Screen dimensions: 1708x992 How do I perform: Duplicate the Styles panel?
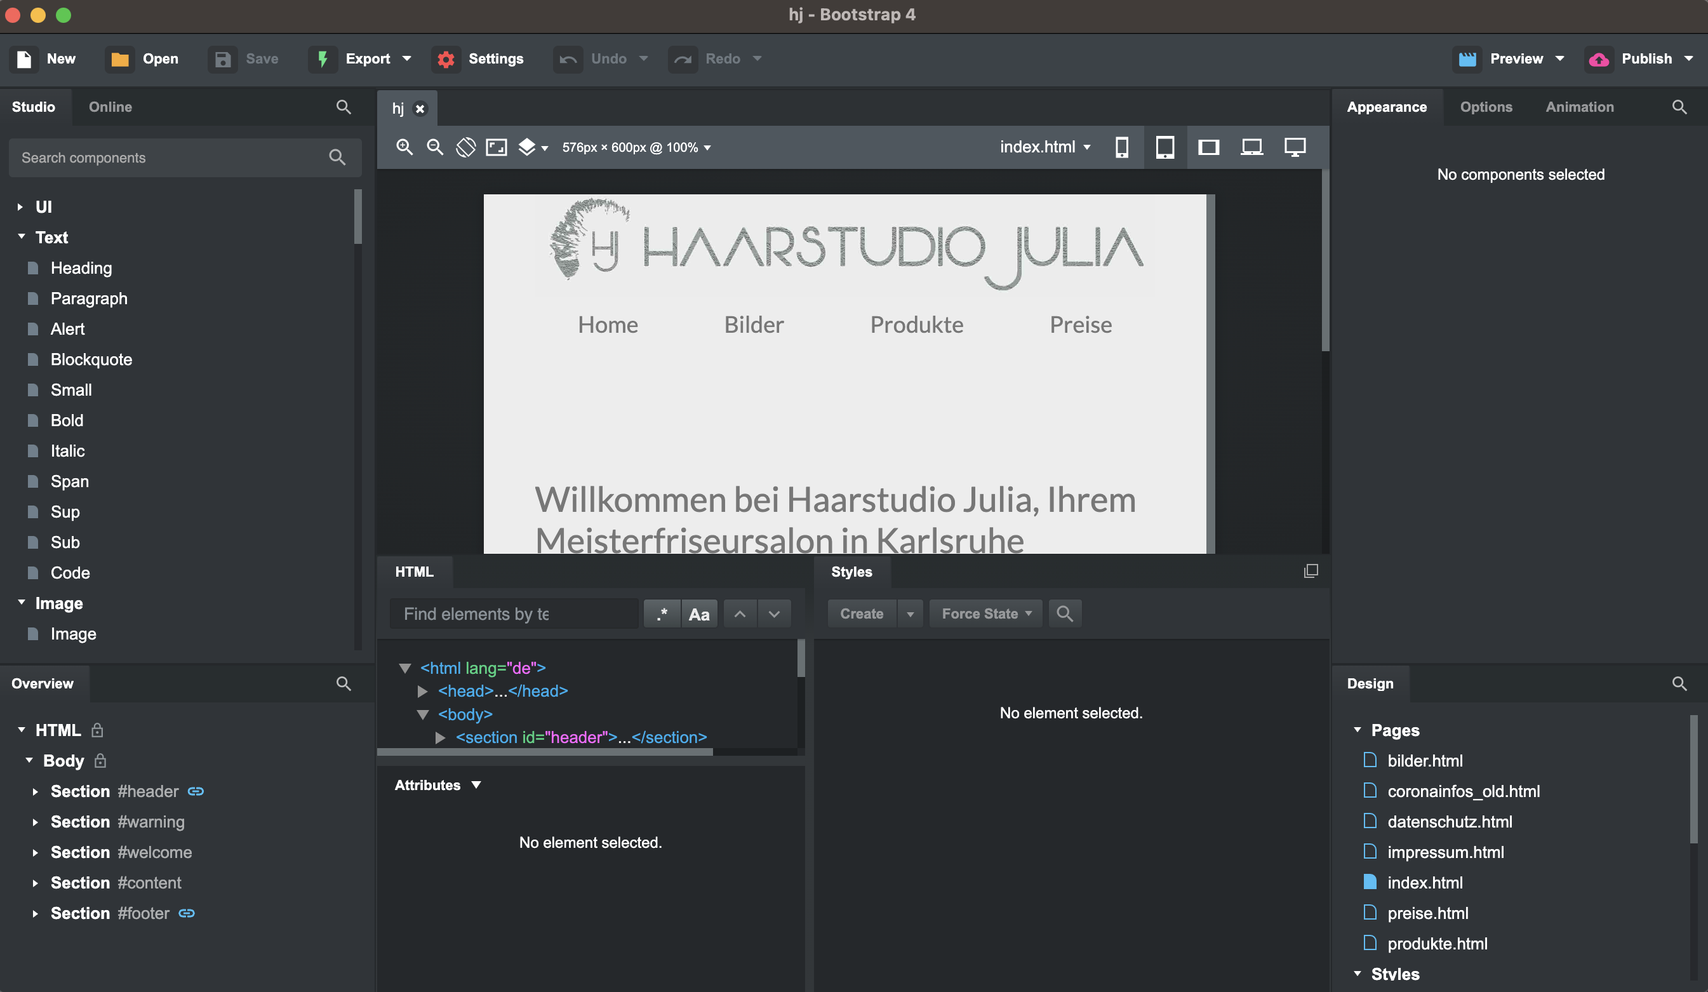(x=1311, y=571)
